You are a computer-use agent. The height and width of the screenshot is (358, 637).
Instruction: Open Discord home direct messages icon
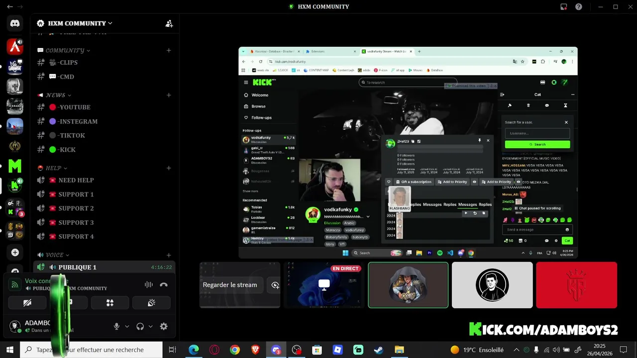click(15, 23)
